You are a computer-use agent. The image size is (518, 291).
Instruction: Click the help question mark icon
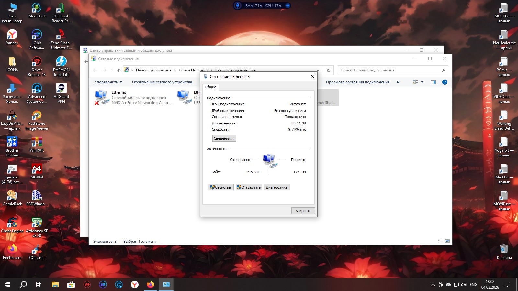tap(445, 82)
